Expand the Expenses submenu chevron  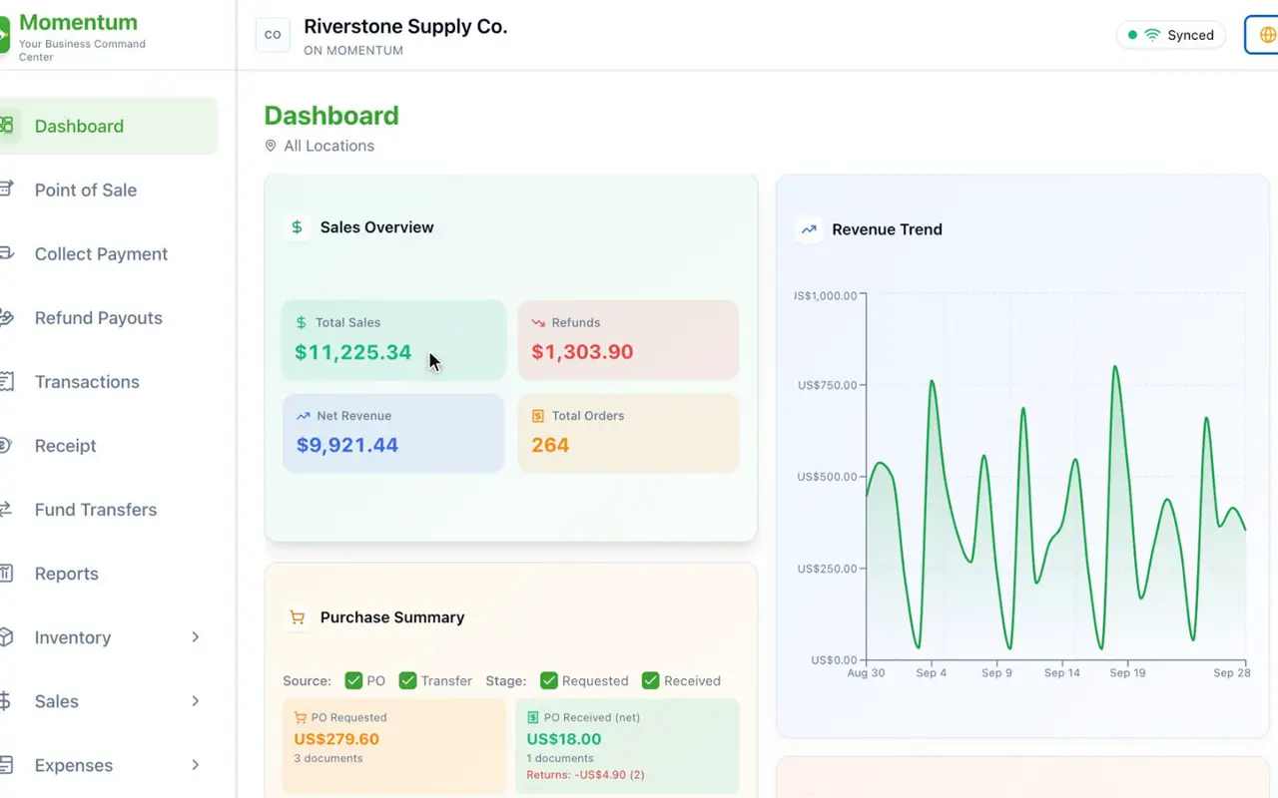coord(196,764)
